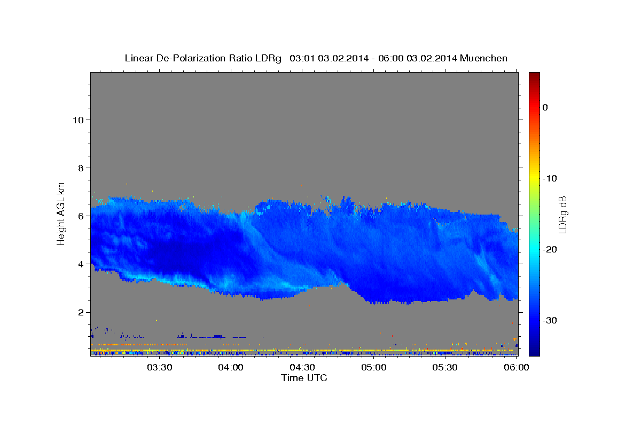Click the height tick label 6

point(81,216)
